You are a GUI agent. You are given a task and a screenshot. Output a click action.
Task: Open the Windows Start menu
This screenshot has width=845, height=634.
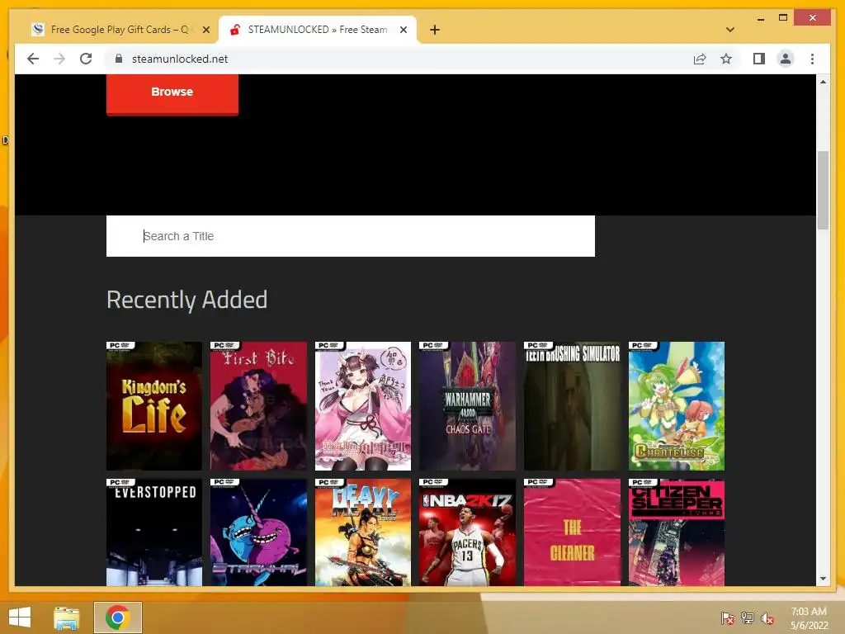[x=20, y=617]
